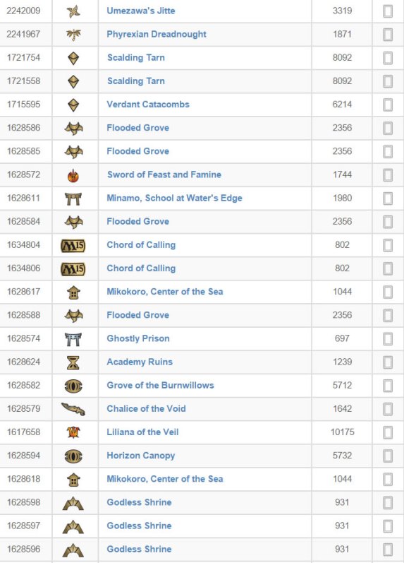The image size is (404, 563).
Task: Tick the checkbox for Umezawa's Jitte row
Action: pos(388,11)
